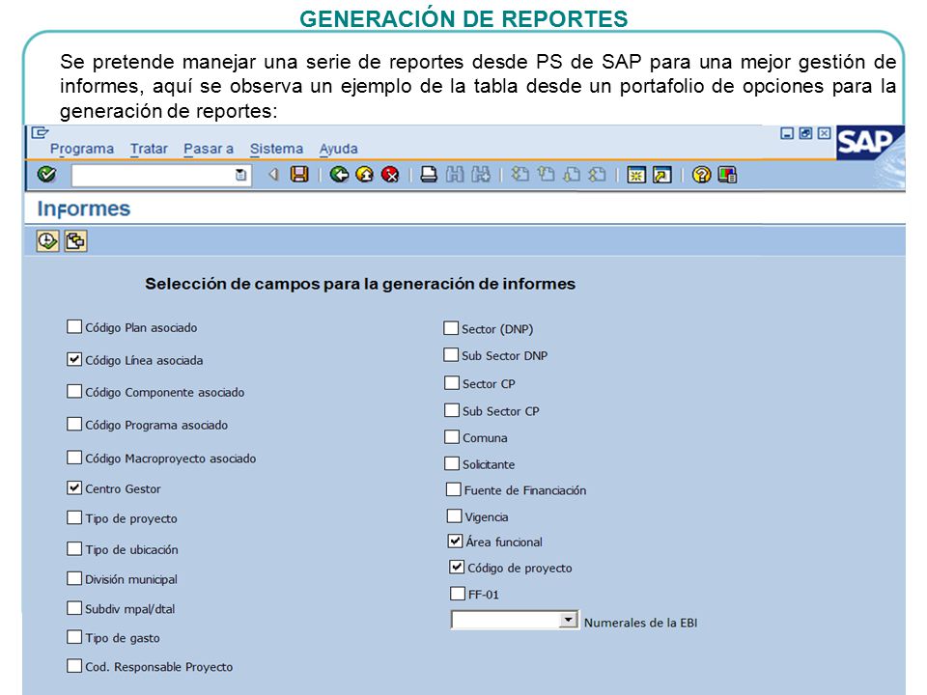Restore the SAP window size
Screen dimensions: 927x695
[x=805, y=133]
